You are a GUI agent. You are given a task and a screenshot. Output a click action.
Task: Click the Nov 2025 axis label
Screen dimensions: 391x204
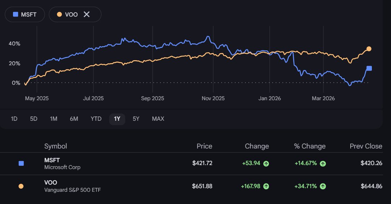click(213, 98)
